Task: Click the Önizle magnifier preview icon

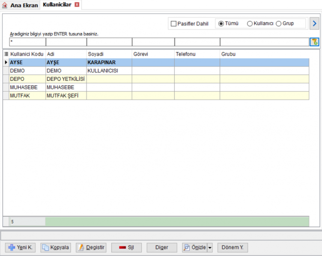Action: pyautogui.click(x=187, y=247)
